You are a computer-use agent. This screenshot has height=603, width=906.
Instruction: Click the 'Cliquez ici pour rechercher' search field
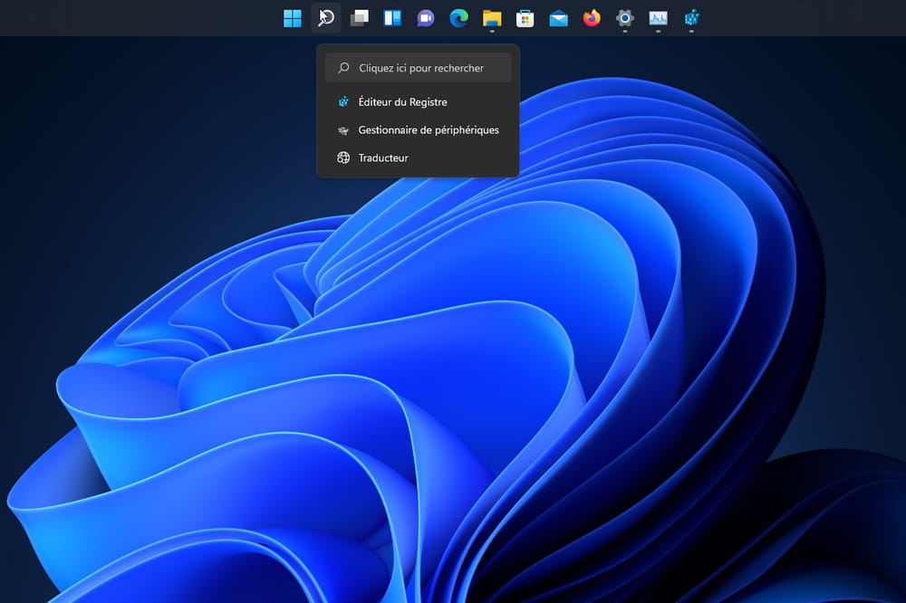(x=419, y=68)
